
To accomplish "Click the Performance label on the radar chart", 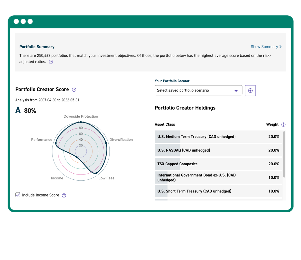I will pos(41,140).
